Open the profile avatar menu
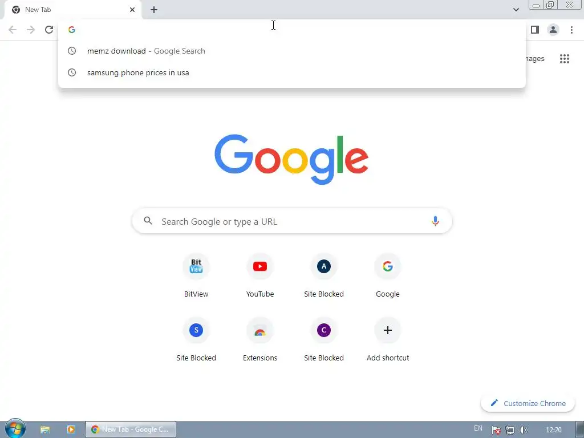The image size is (584, 438). tap(553, 30)
